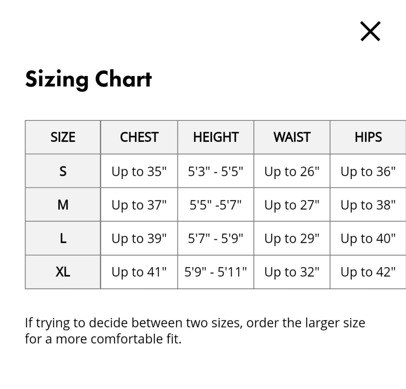Click chest value Up to 41"
Viewport: 406px width, 389px height.
139,272
